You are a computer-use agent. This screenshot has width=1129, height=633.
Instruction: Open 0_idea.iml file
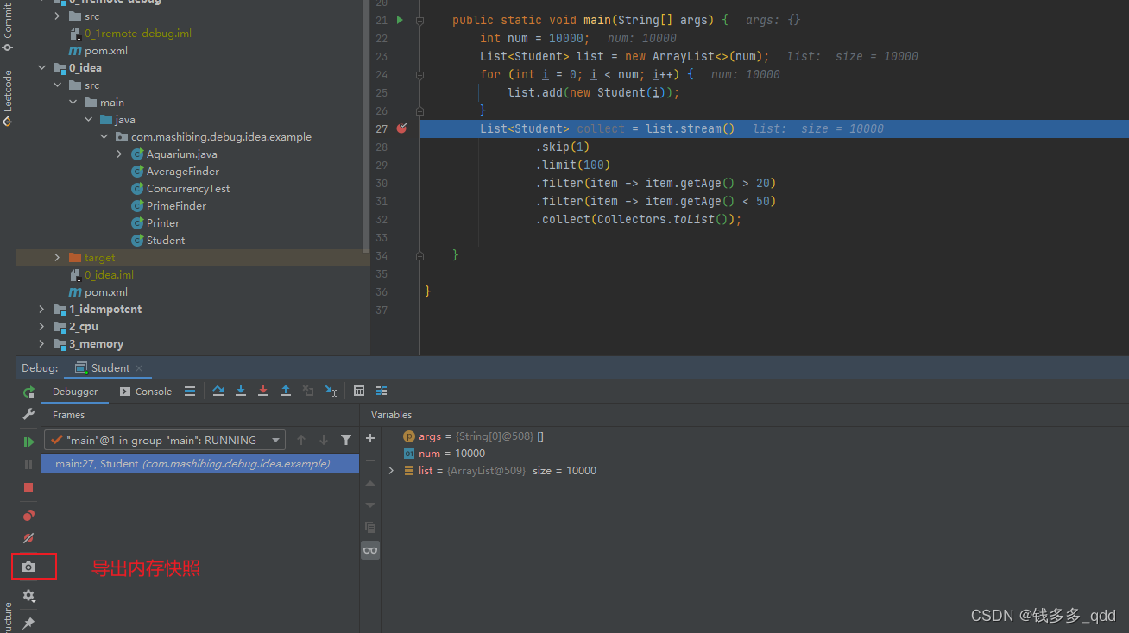[x=102, y=275]
